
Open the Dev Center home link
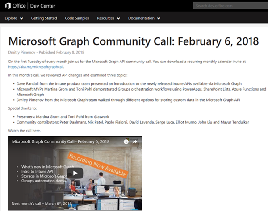(x=43, y=6)
